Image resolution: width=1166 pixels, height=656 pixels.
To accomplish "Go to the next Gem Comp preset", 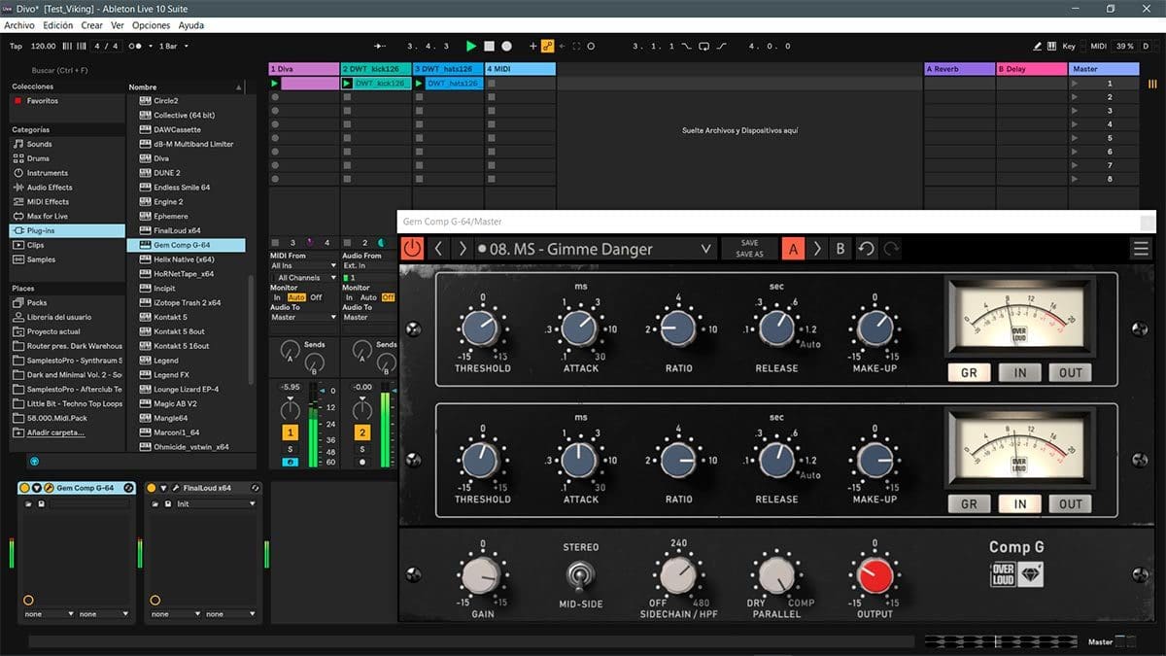I will point(463,249).
